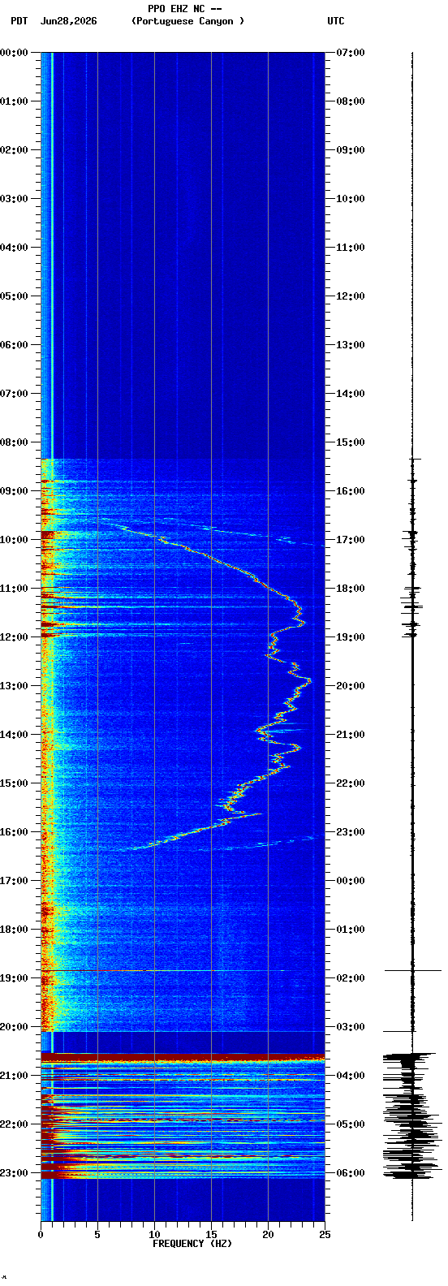Click the UTC '21:00' time label
This screenshot has width=448, height=1286.
click(x=351, y=735)
